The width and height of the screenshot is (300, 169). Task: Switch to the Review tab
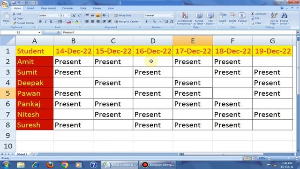(97, 8)
